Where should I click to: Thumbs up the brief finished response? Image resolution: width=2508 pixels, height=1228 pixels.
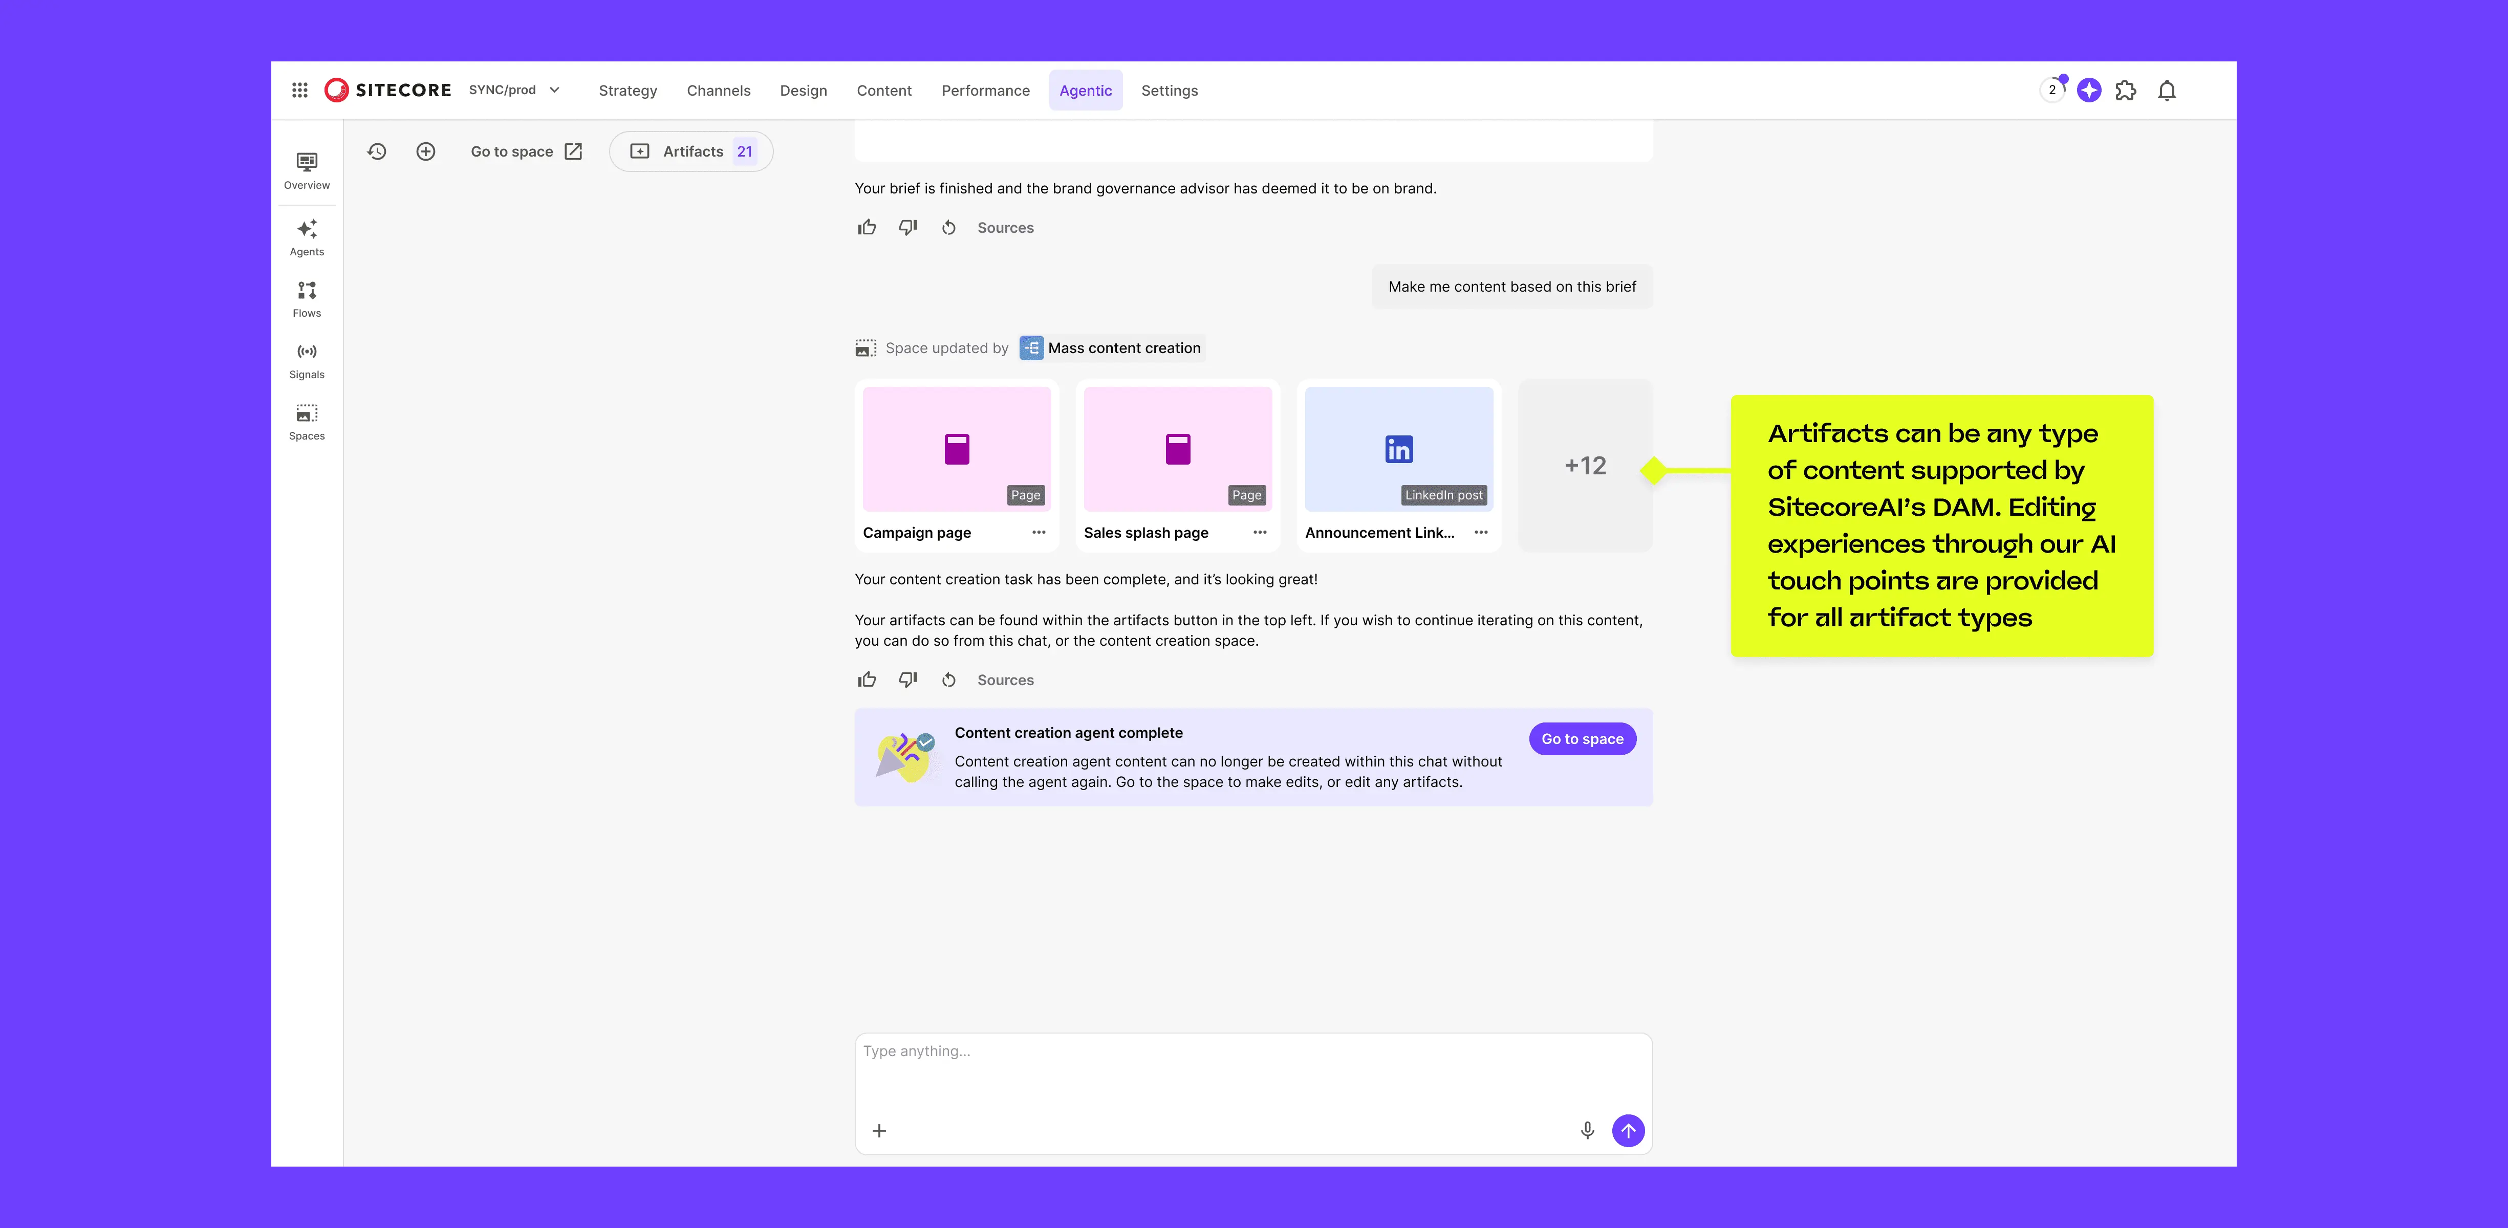[867, 228]
